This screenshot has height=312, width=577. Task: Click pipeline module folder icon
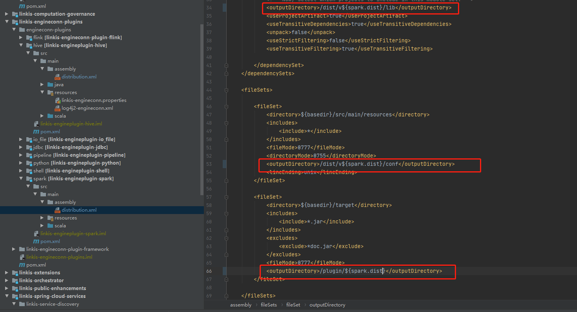29,155
